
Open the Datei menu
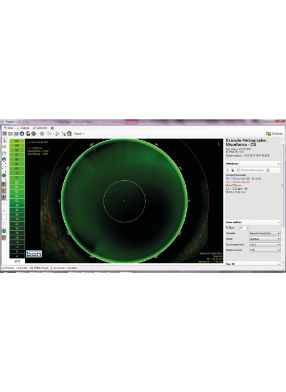[x=8, y=128]
